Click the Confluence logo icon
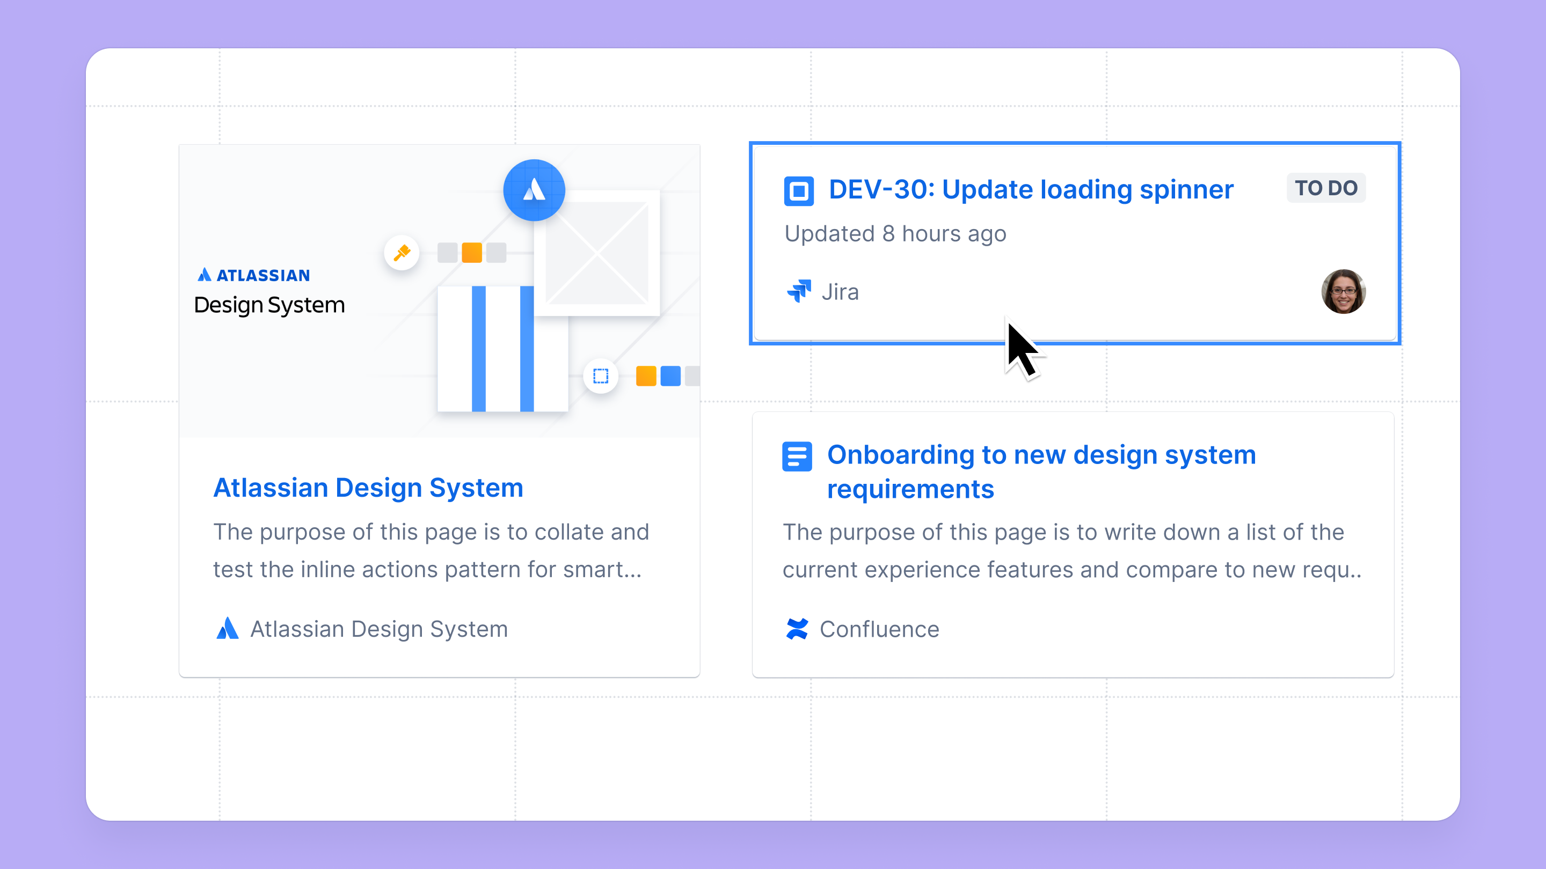Screen dimensions: 1546x869 point(797,629)
